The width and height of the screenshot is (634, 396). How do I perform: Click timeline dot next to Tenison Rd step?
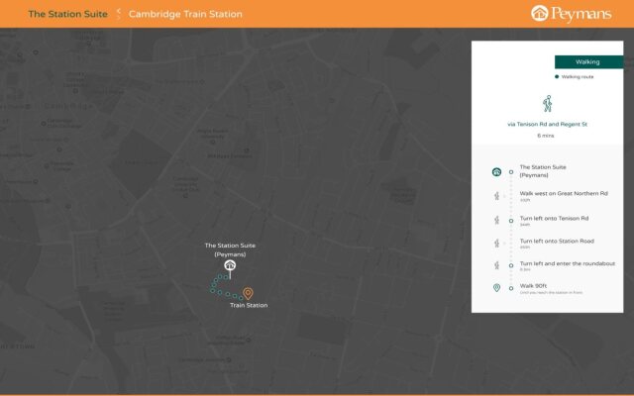[x=511, y=221]
